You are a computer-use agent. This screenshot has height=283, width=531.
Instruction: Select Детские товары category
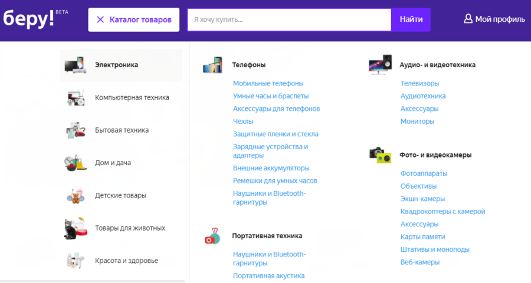coord(121,195)
